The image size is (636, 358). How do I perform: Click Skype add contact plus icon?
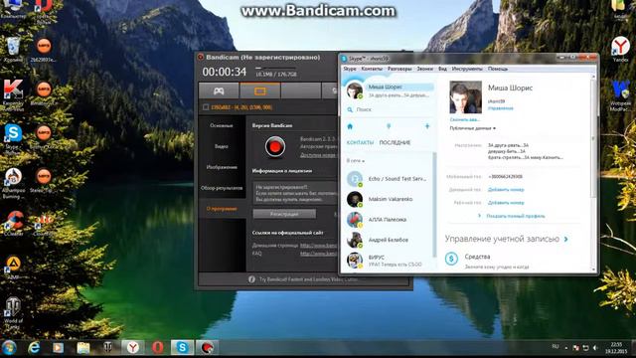[x=427, y=126]
